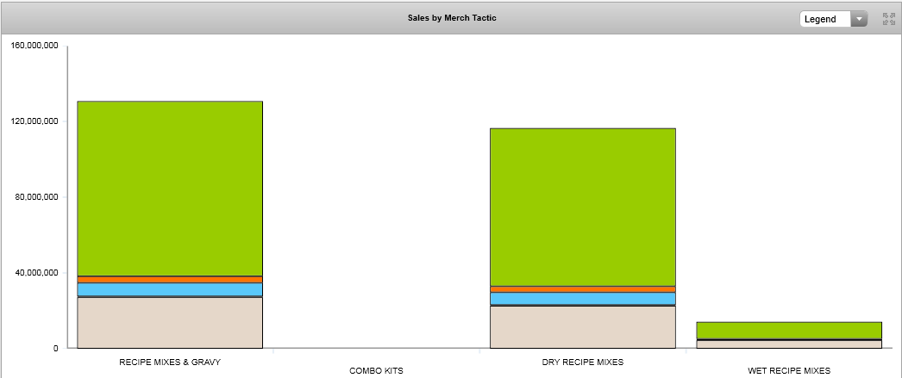
Task: Click the Sales by Merch Tactic title
Action: tap(452, 18)
